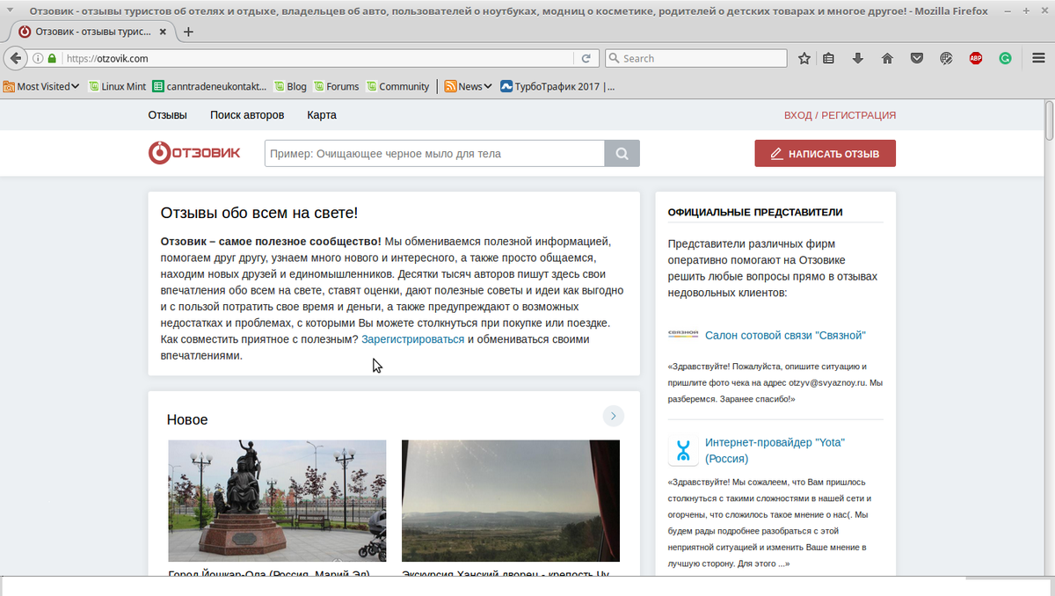This screenshot has height=596, width=1055.
Task: Reload the page with the refresh icon
Action: coord(586,59)
